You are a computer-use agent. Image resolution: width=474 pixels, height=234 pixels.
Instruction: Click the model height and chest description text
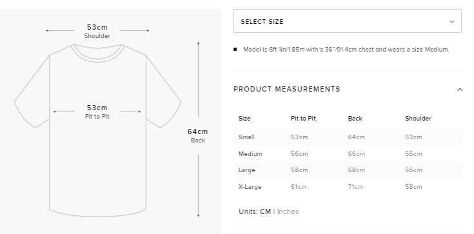[x=346, y=49]
